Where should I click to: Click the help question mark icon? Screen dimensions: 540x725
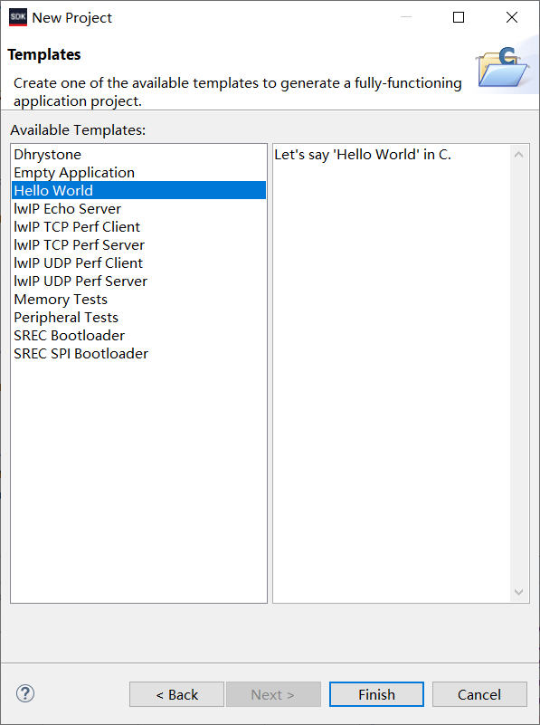click(25, 693)
